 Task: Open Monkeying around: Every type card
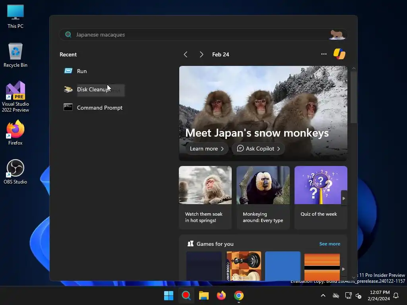(x=263, y=198)
